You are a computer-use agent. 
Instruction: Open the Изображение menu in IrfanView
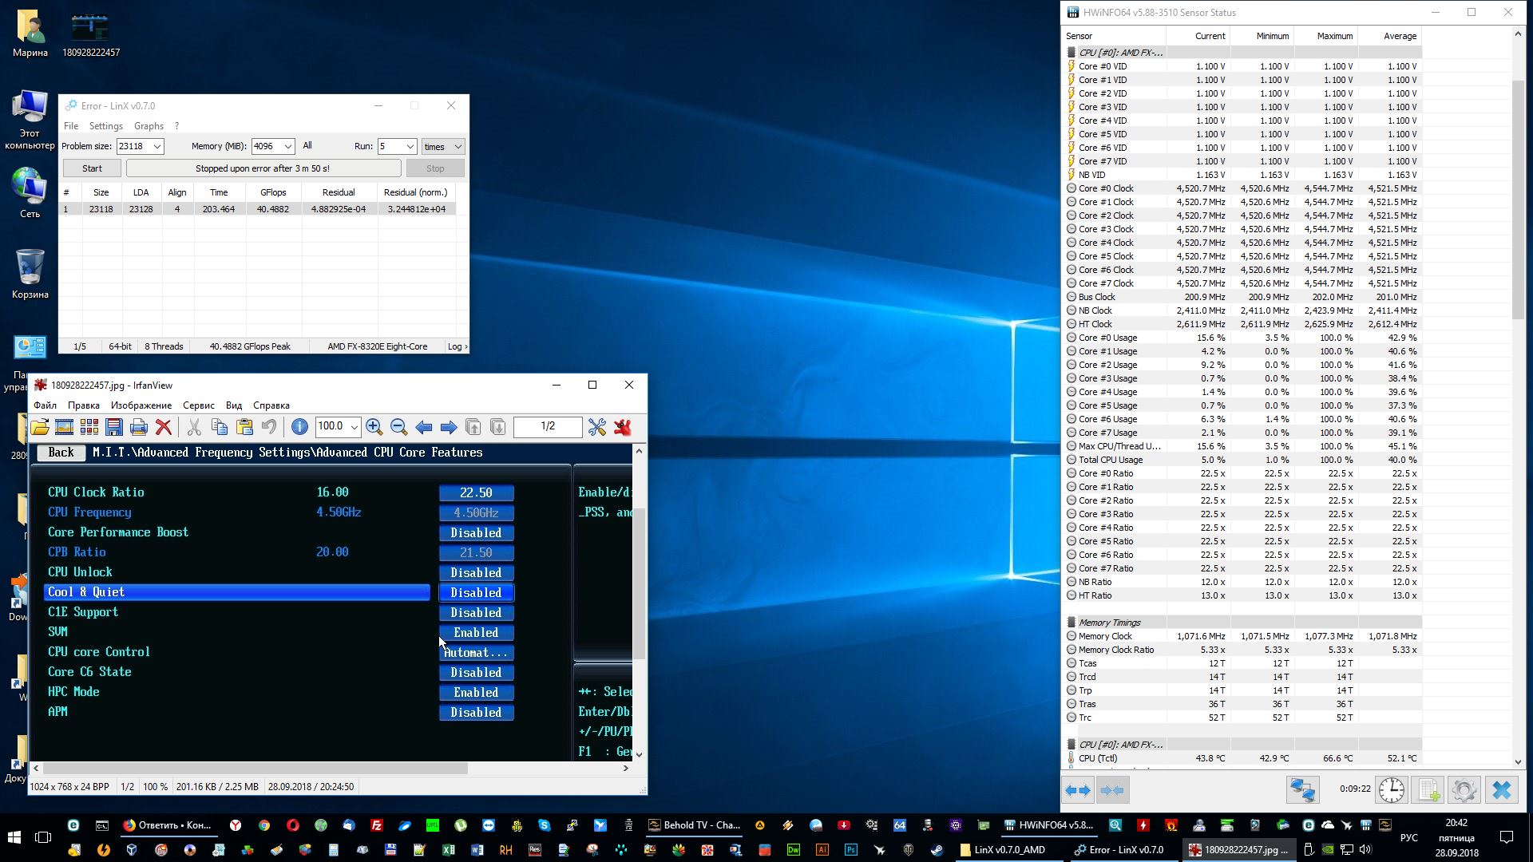pyautogui.click(x=141, y=405)
